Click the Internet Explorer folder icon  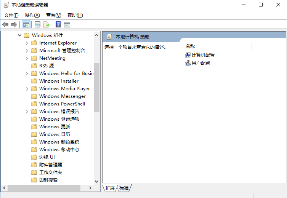click(34, 43)
